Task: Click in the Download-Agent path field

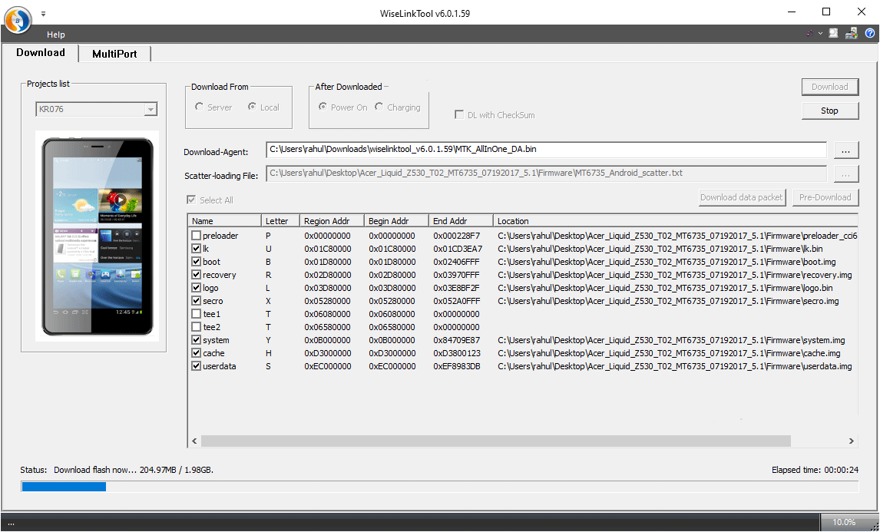Action: (x=545, y=150)
